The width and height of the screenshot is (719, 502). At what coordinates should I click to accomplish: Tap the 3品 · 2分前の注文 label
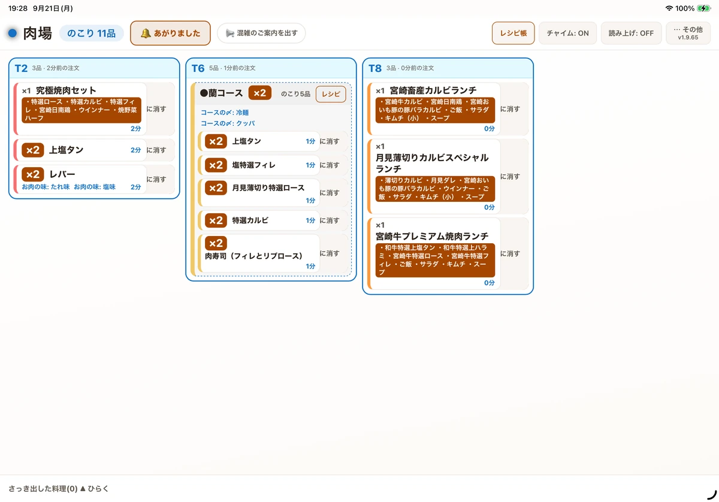(56, 68)
